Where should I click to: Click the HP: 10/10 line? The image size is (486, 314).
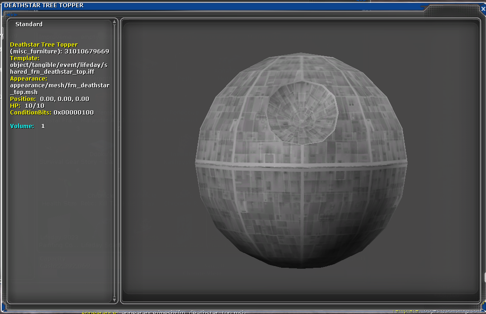[x=27, y=106]
